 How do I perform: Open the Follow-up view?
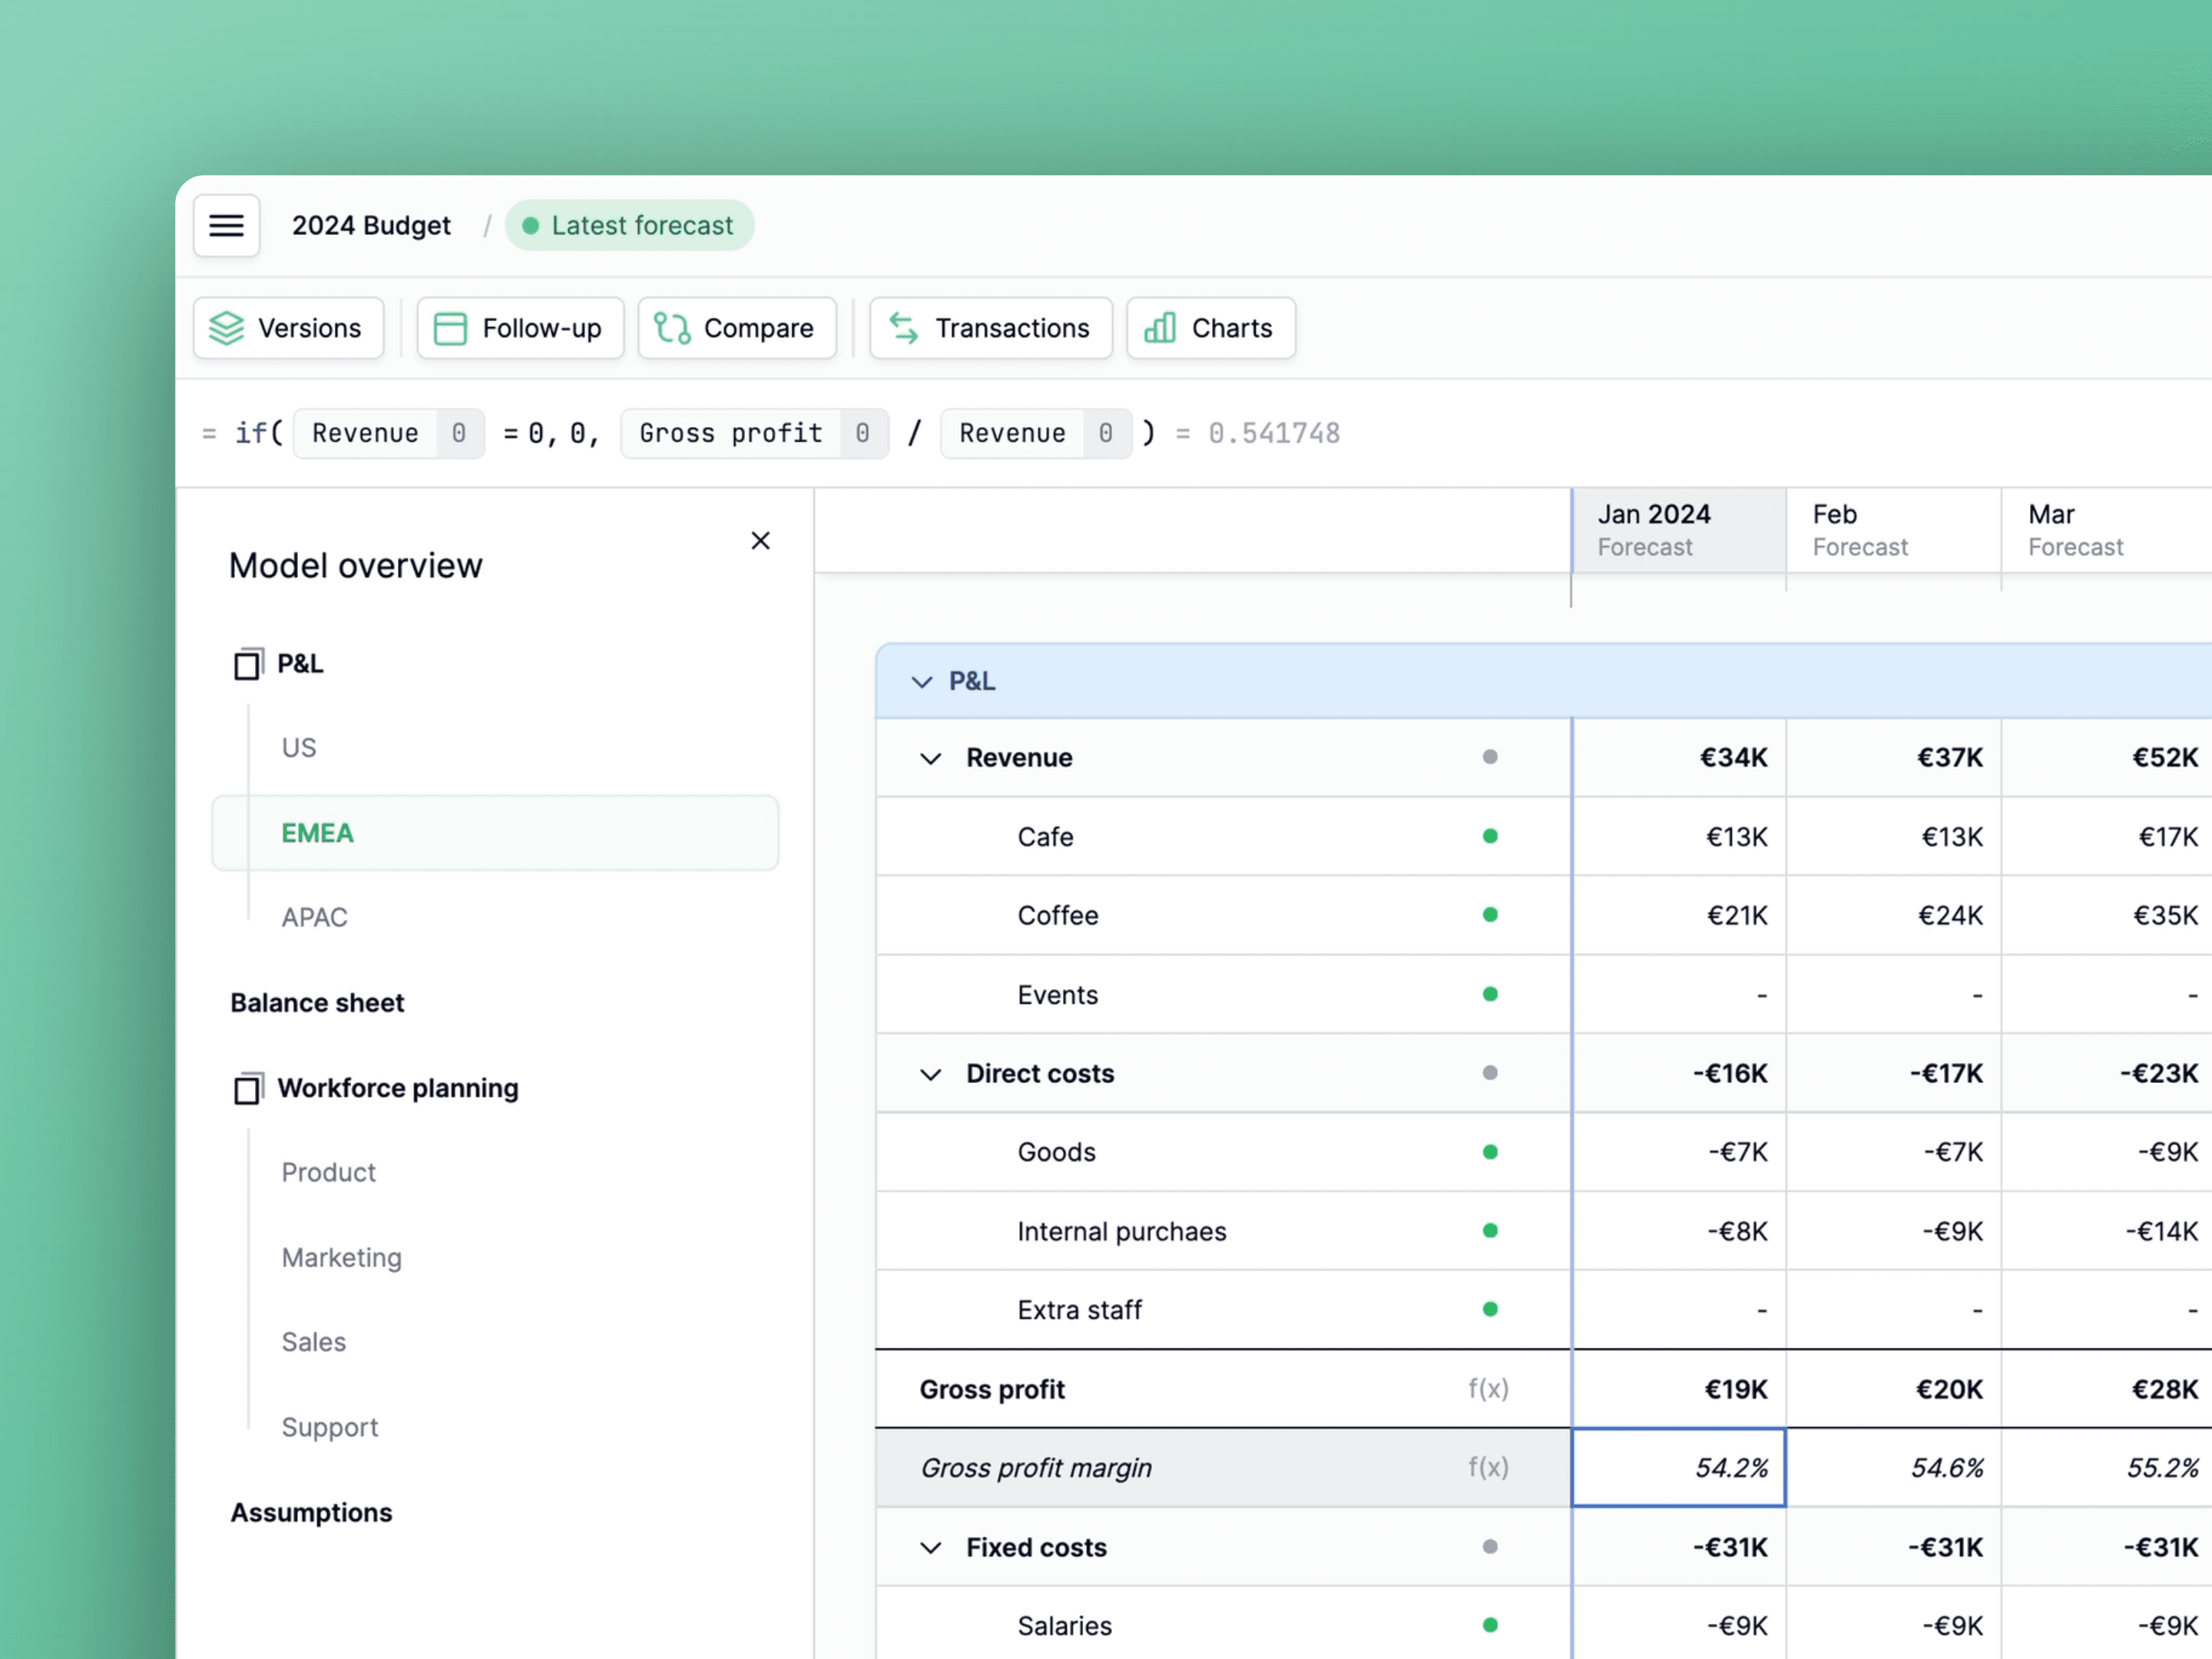tap(520, 328)
